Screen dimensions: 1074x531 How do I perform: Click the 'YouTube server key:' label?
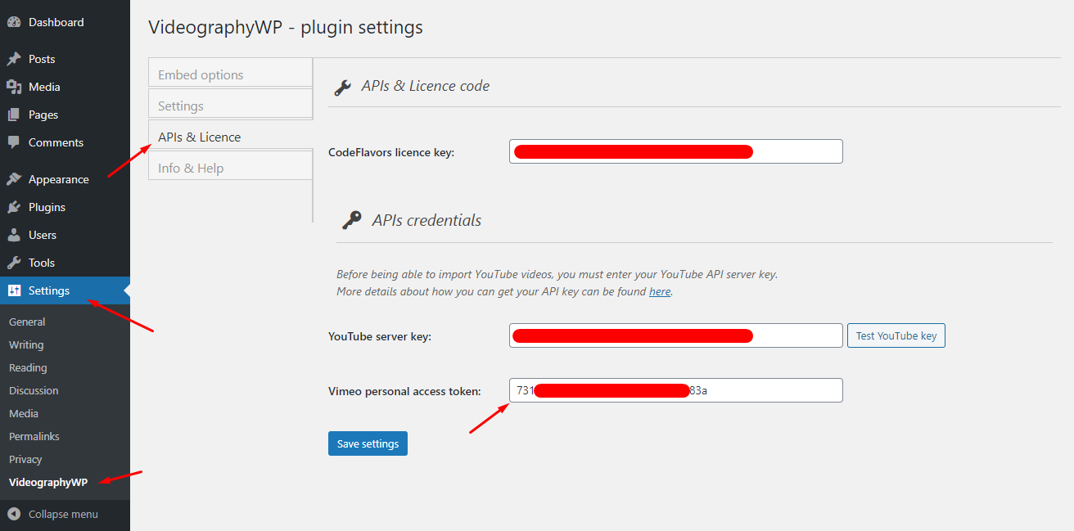click(380, 336)
